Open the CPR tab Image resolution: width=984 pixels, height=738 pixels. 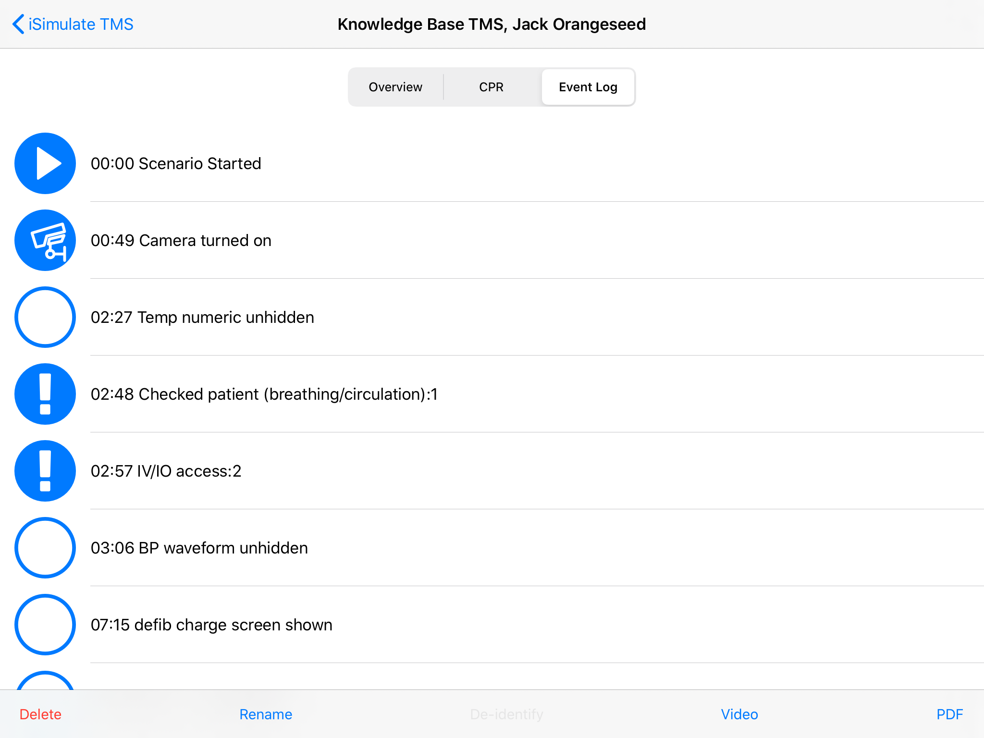point(491,87)
